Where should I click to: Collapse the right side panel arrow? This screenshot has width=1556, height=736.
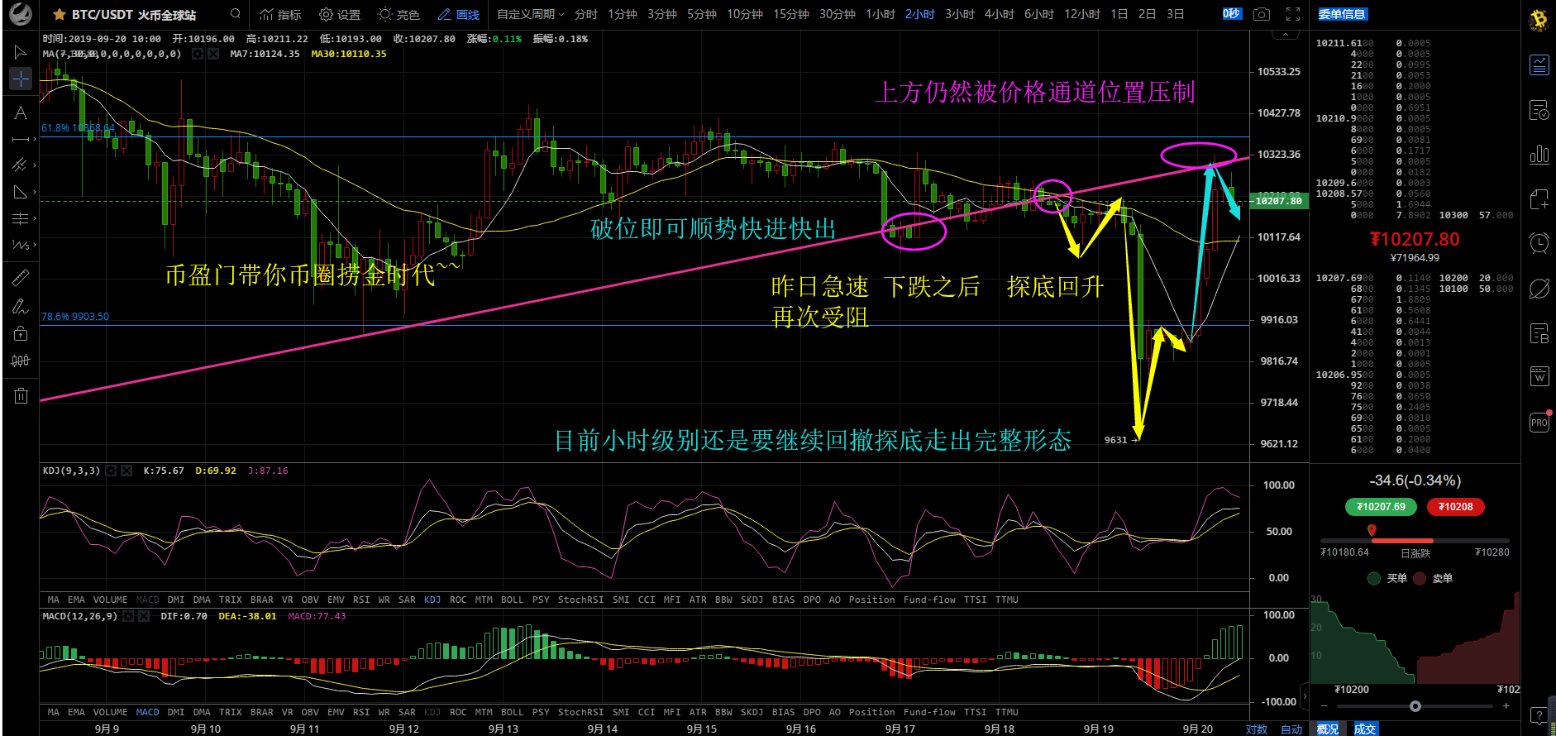[1305, 696]
